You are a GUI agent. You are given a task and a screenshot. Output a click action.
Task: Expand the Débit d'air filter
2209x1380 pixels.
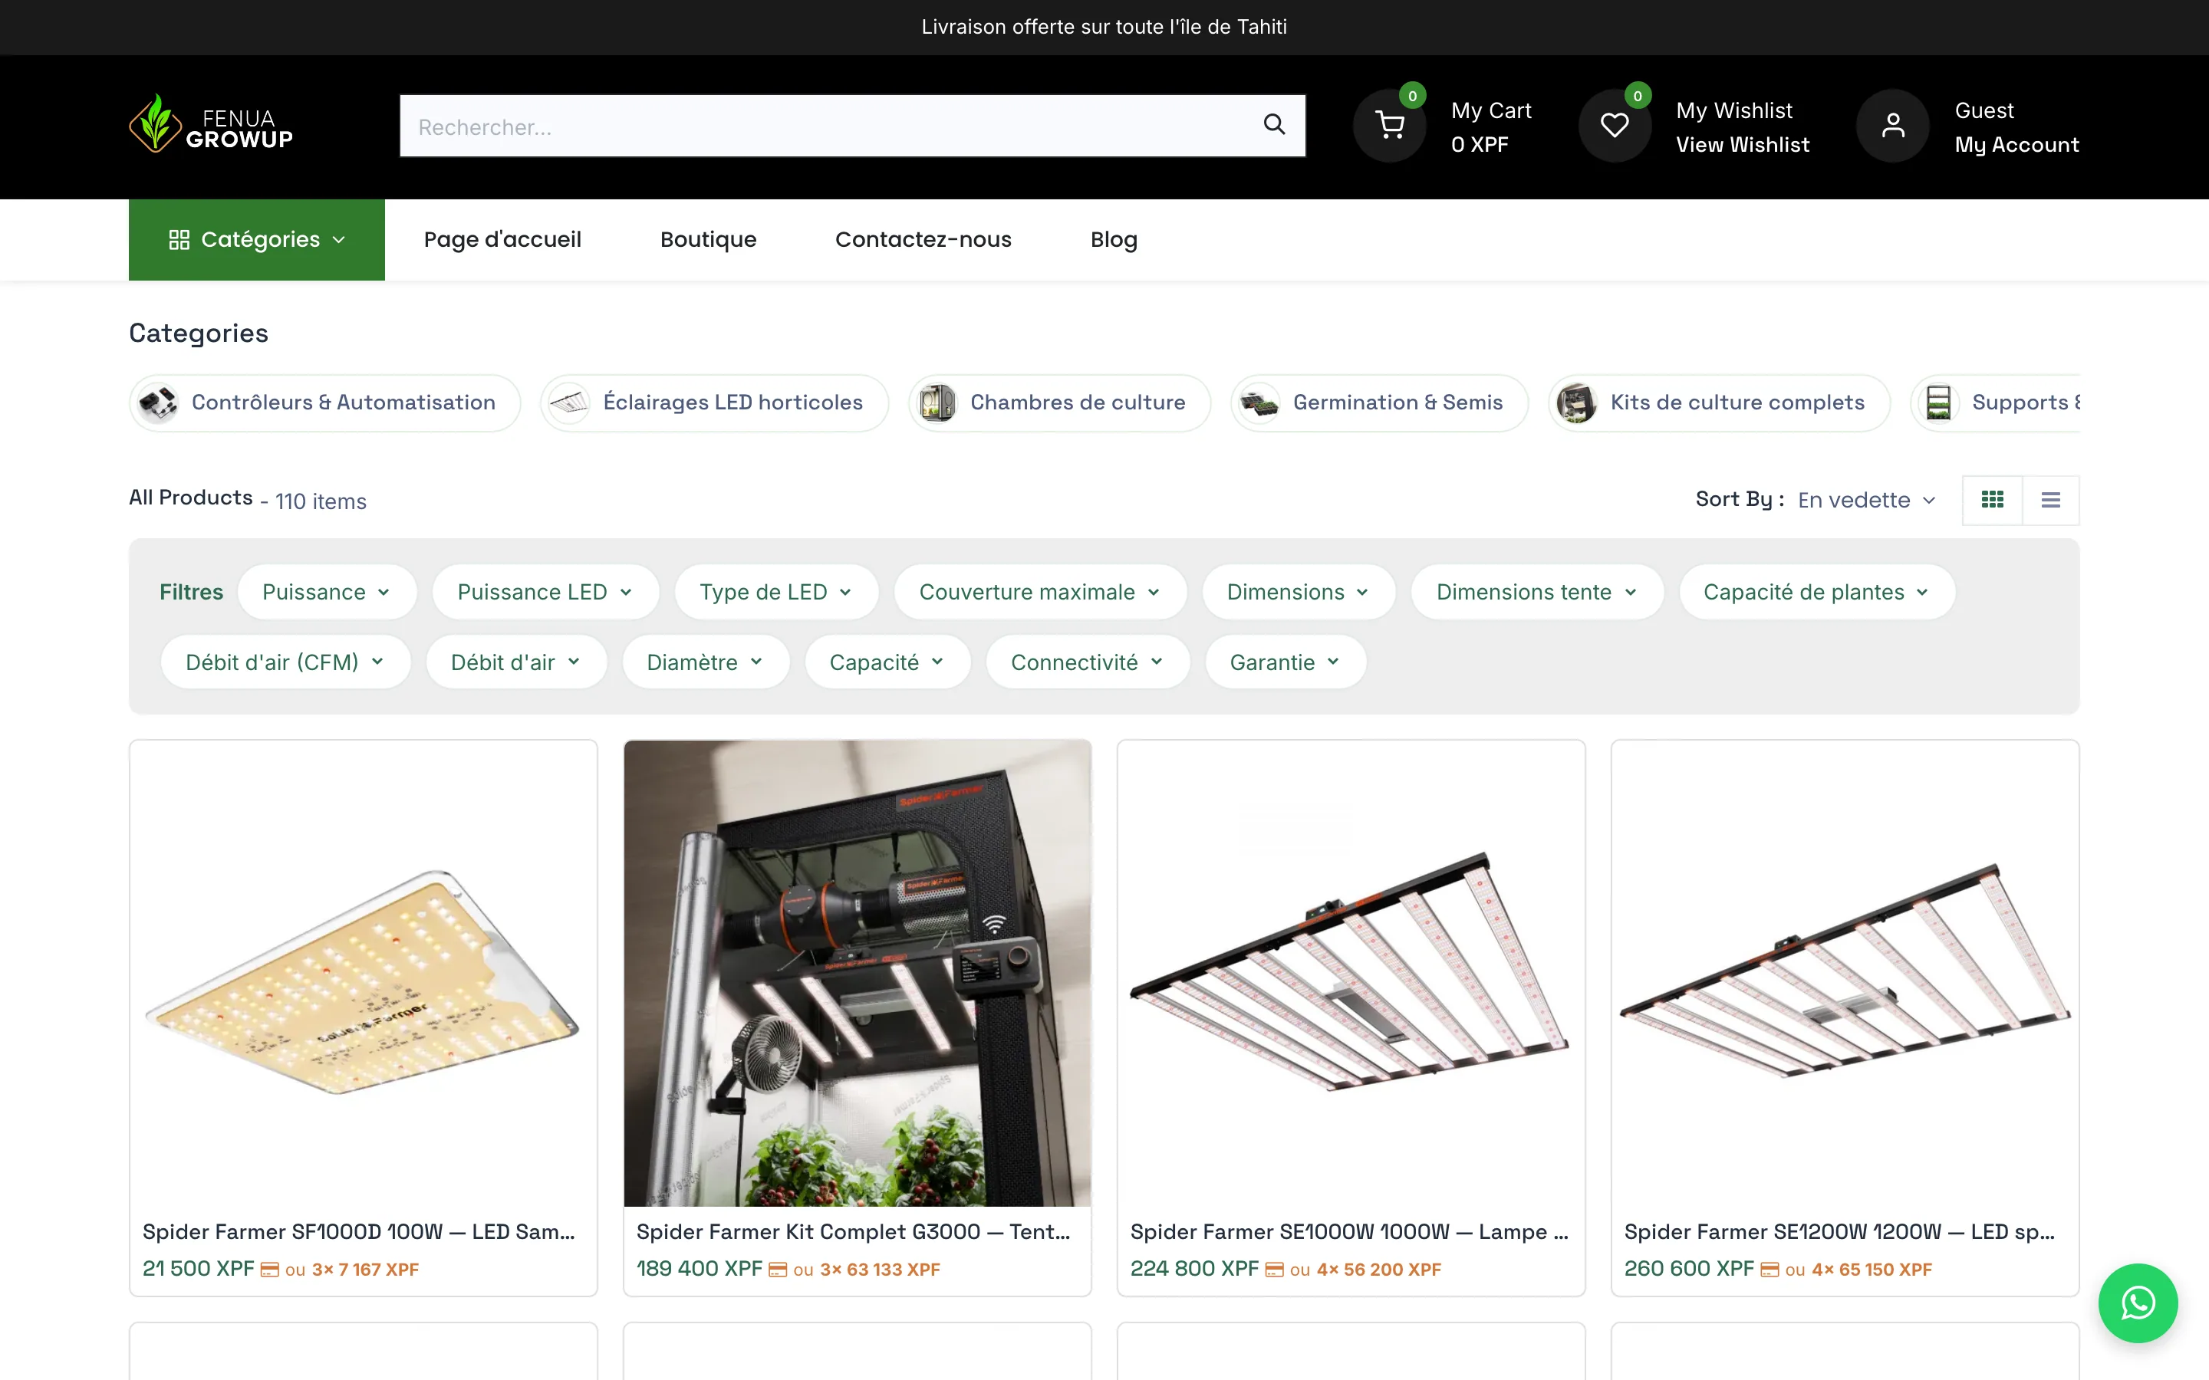[517, 662]
